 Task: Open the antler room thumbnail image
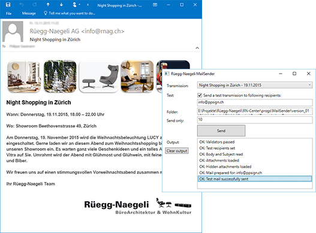coord(137,77)
